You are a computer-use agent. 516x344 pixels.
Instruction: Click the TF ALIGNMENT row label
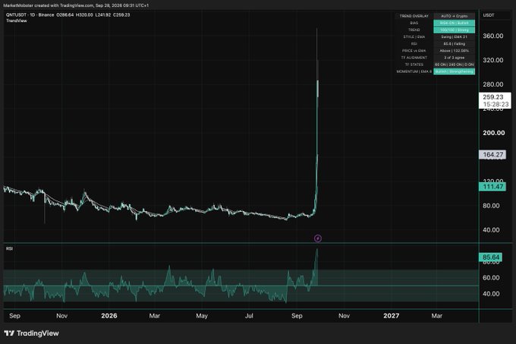coord(414,58)
